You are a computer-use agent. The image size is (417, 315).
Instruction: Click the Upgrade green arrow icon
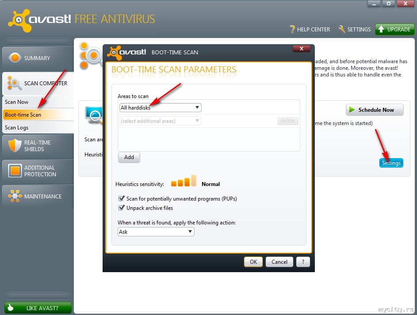(381, 29)
